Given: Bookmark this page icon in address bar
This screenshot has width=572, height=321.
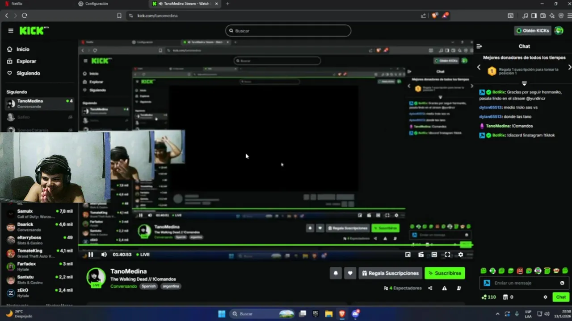Looking at the screenshot, I should click(x=119, y=16).
